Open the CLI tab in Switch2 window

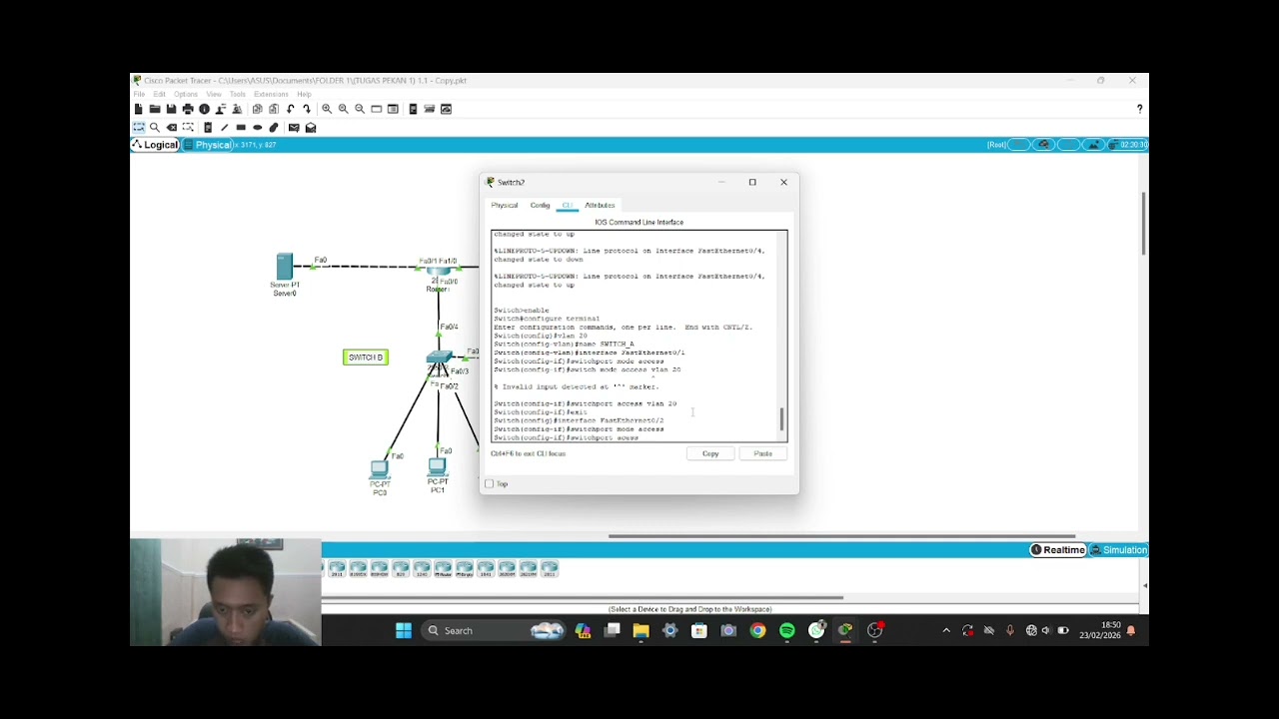(568, 206)
